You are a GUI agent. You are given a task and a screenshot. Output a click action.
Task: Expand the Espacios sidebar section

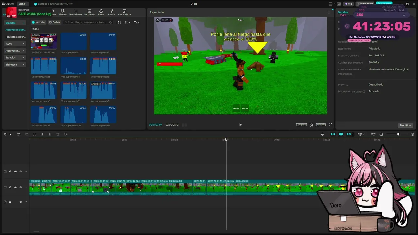tap(15, 57)
